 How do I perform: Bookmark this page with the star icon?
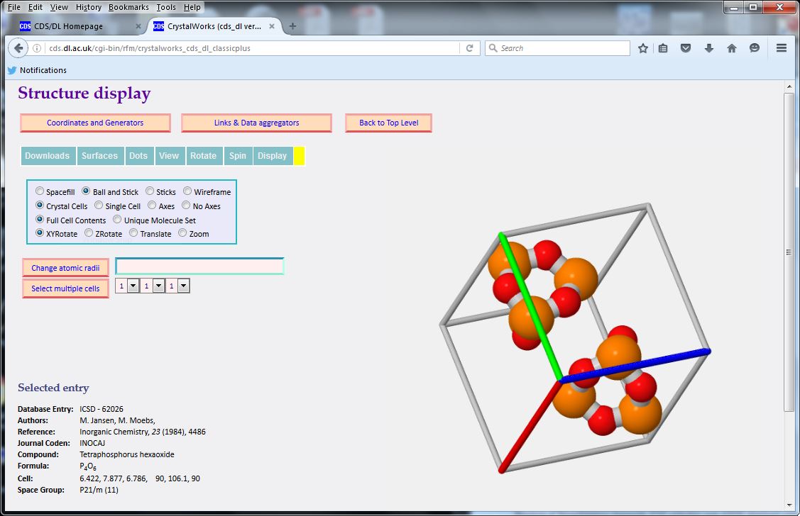[643, 48]
